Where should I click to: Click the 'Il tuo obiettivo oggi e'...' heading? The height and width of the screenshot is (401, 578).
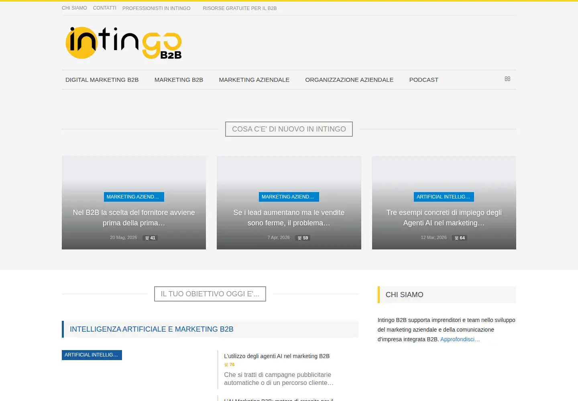tap(210, 294)
